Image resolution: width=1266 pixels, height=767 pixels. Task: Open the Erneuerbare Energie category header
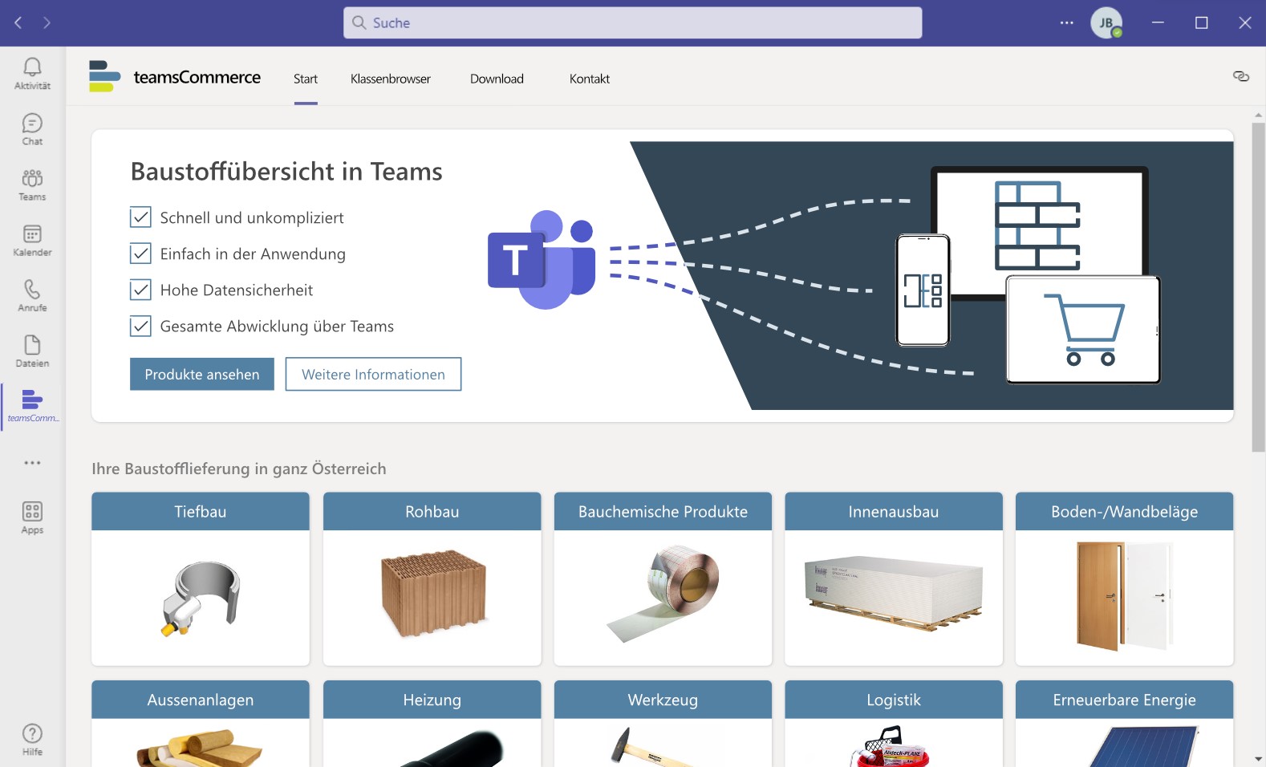click(1125, 700)
